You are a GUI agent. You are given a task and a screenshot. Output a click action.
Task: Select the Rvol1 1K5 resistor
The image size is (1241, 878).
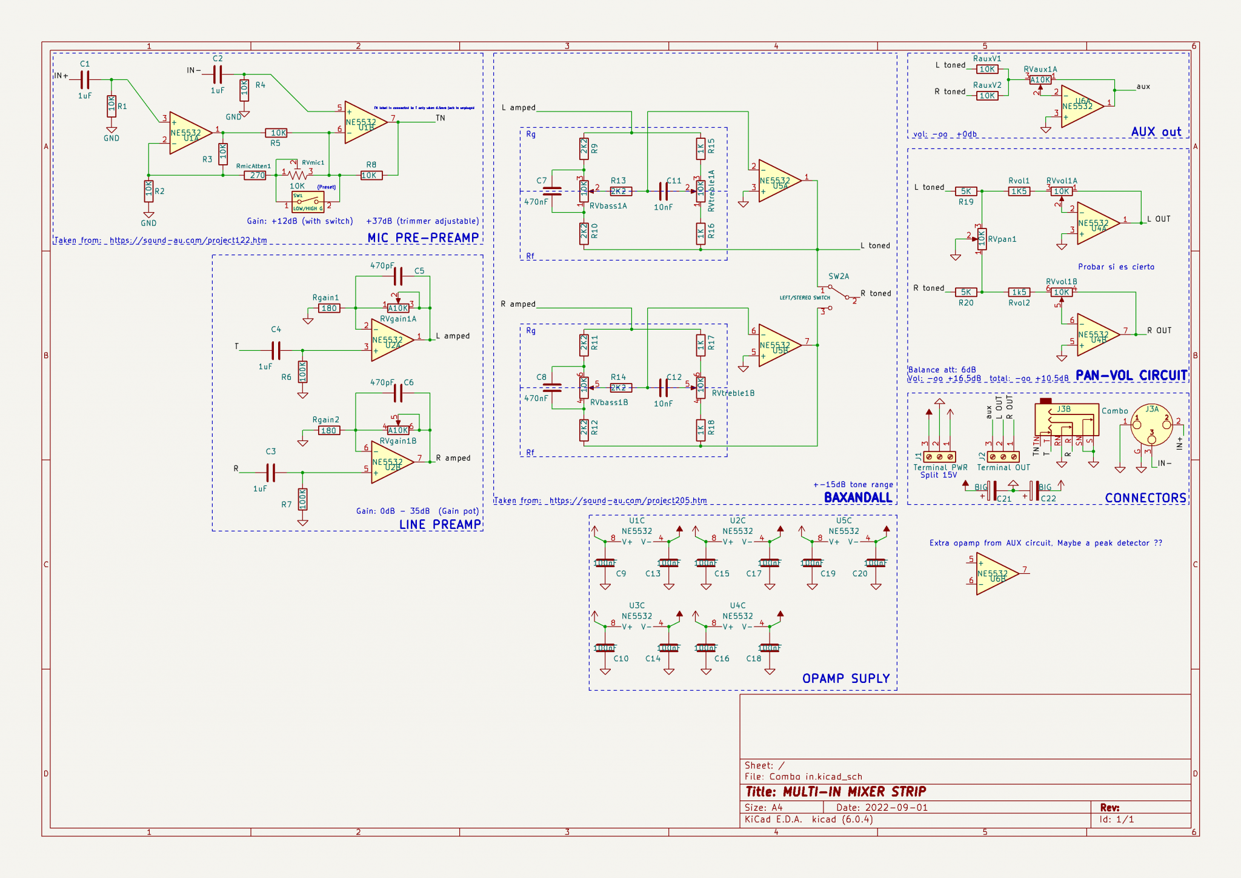(1019, 191)
